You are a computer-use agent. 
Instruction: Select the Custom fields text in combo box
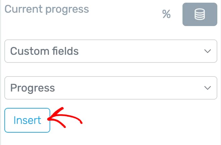(45, 51)
